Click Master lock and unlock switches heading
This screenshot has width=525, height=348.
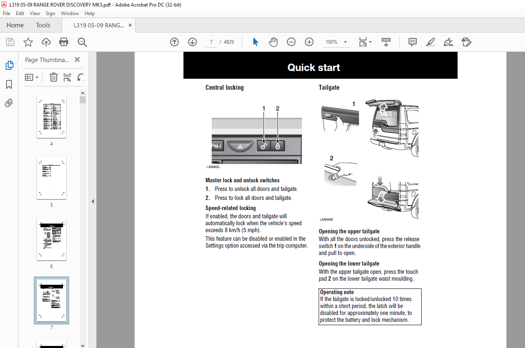[243, 180]
